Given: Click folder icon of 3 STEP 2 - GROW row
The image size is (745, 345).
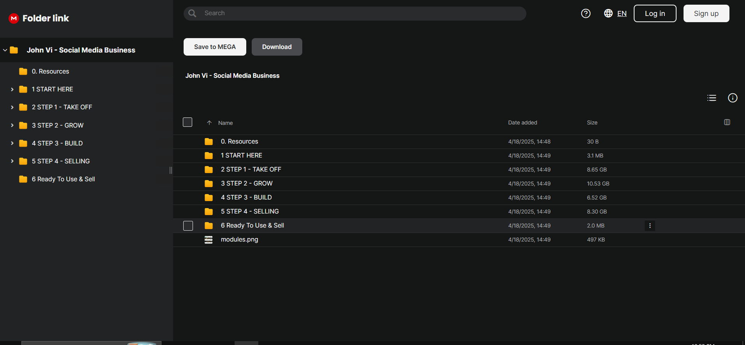Looking at the screenshot, I should coord(209,184).
